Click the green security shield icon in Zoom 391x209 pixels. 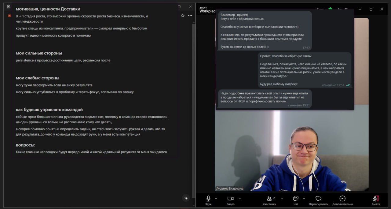click(330, 9)
